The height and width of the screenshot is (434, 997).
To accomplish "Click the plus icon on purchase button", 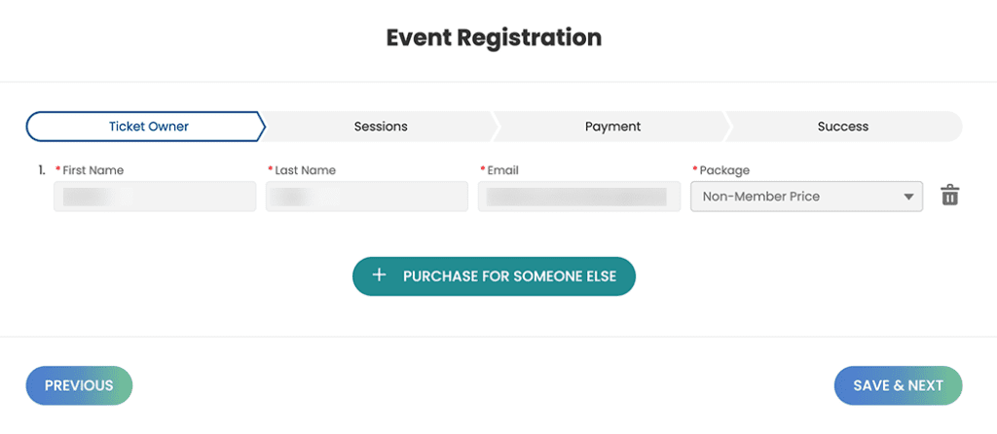I will 379,275.
